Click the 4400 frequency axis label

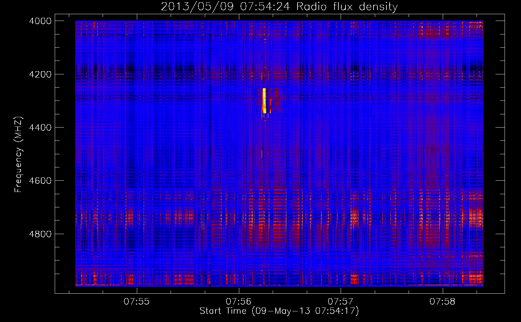coord(40,128)
